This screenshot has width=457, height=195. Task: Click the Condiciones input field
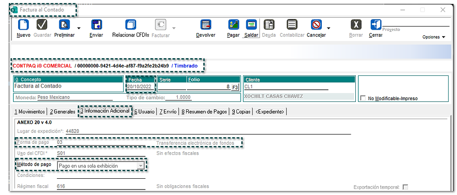(101, 175)
